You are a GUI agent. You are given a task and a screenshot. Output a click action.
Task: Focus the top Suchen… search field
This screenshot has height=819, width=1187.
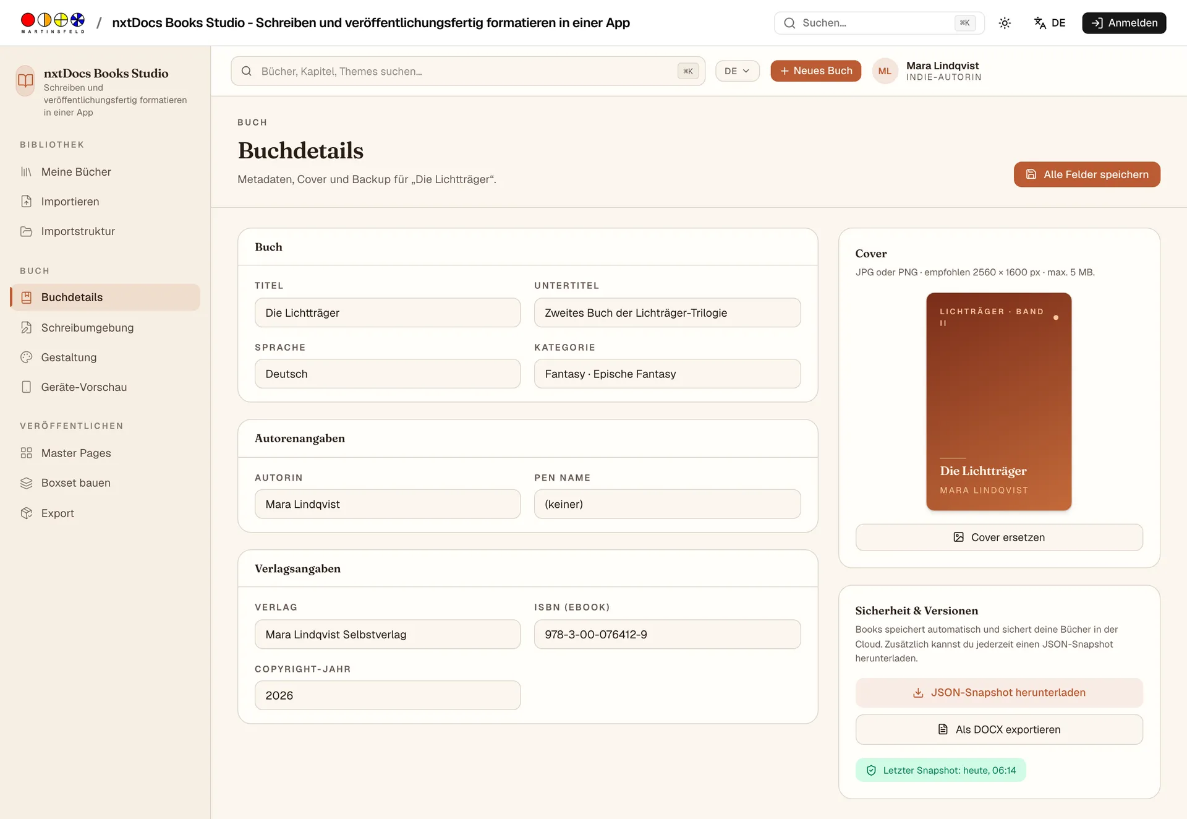[879, 23]
